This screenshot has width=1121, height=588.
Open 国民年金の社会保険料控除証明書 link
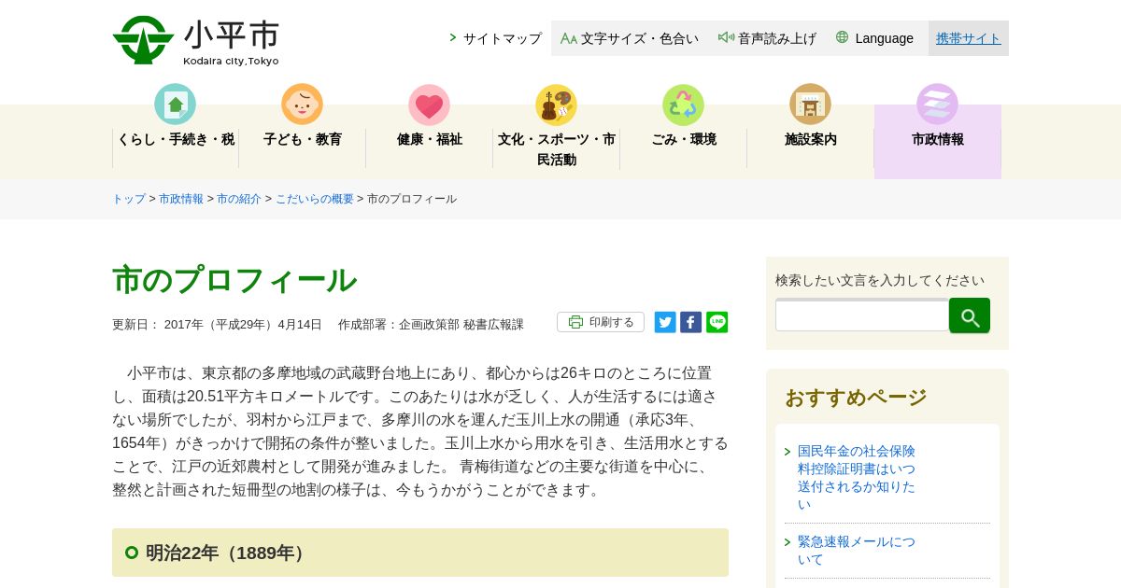click(x=857, y=478)
